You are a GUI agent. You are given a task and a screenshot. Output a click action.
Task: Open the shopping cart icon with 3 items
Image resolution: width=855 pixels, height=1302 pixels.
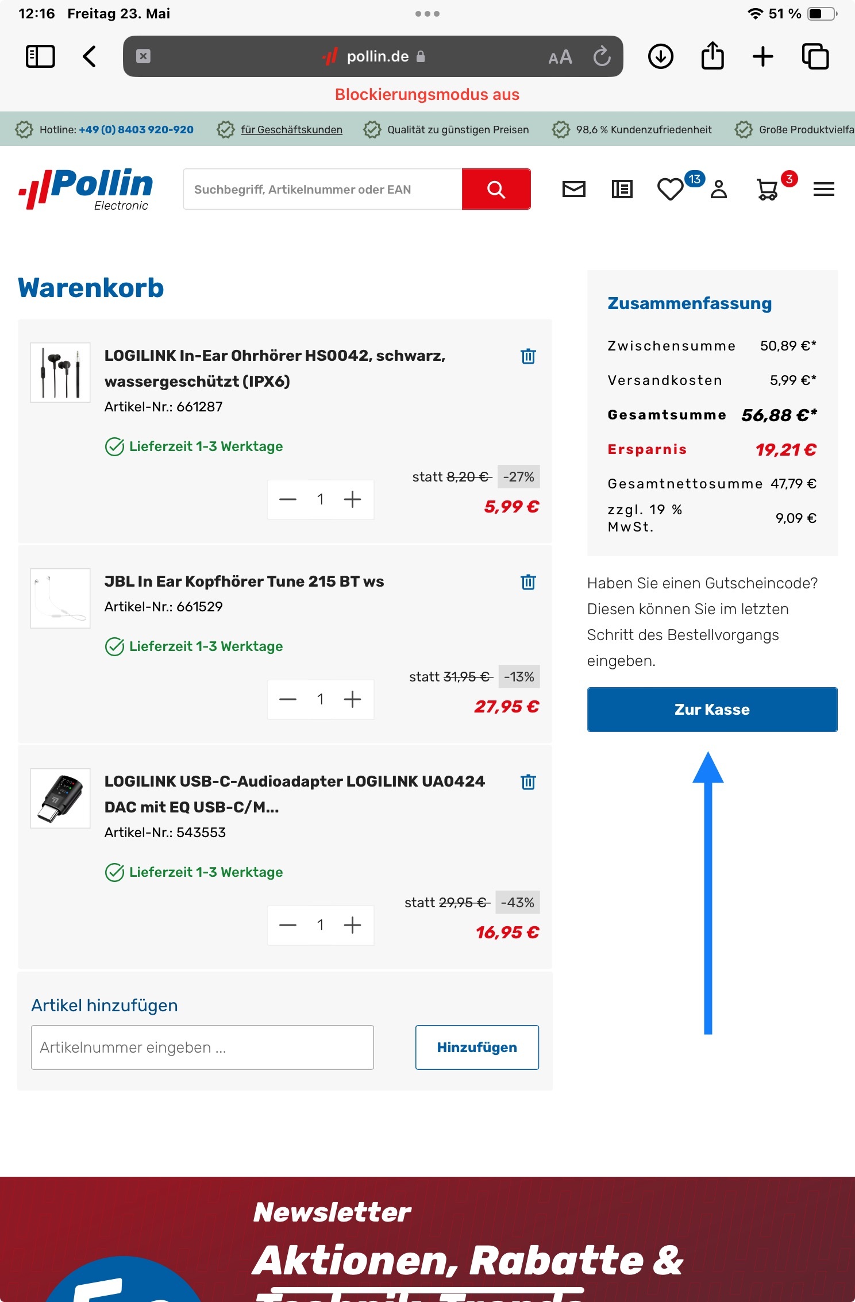767,189
